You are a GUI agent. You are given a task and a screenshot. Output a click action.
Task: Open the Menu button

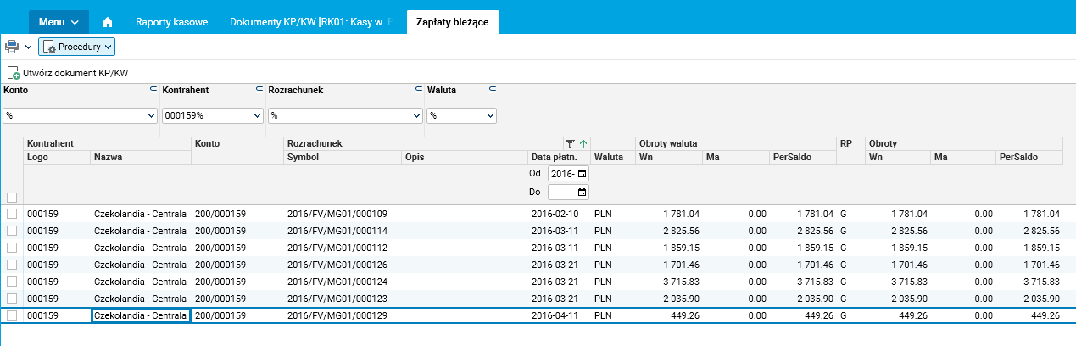59,22
